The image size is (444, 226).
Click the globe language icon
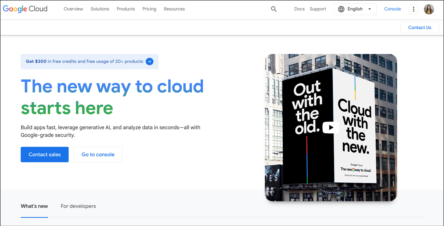[341, 9]
